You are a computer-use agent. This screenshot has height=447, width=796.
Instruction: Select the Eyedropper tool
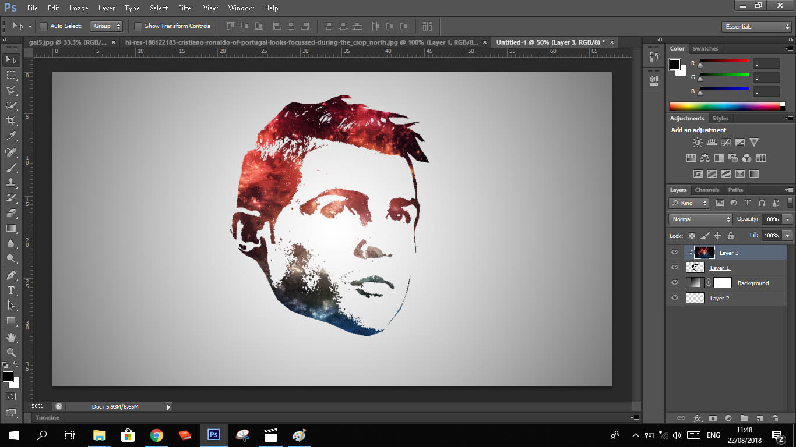(x=11, y=136)
